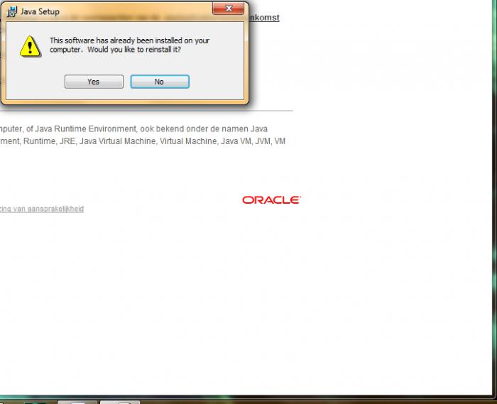Image resolution: width=497 pixels, height=404 pixels.
Task: Click Yes to reinstall Java
Action: pos(94,82)
